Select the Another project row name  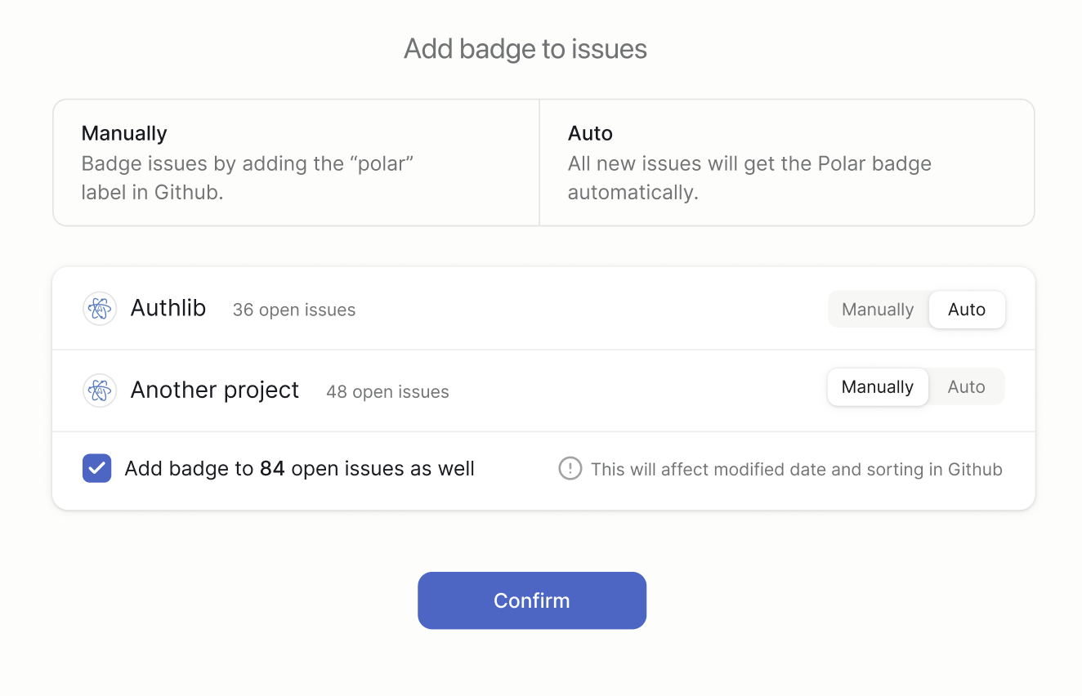click(215, 390)
